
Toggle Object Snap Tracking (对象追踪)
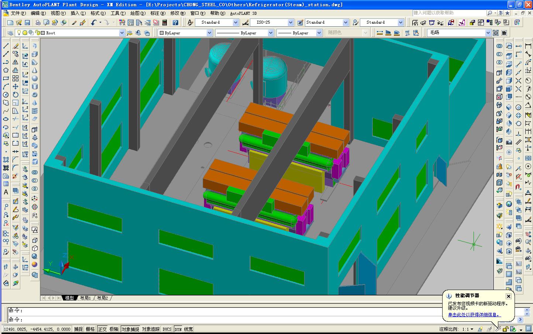tap(151, 329)
